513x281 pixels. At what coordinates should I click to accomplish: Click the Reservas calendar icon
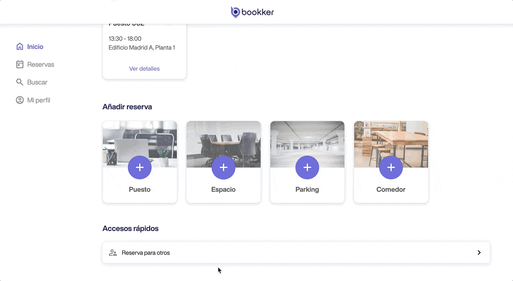19,64
